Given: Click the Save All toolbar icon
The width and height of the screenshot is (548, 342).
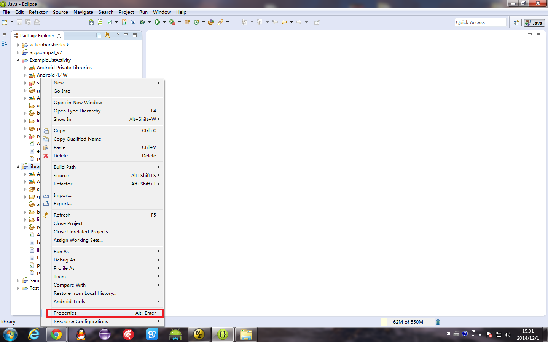Looking at the screenshot, I should pos(28,22).
